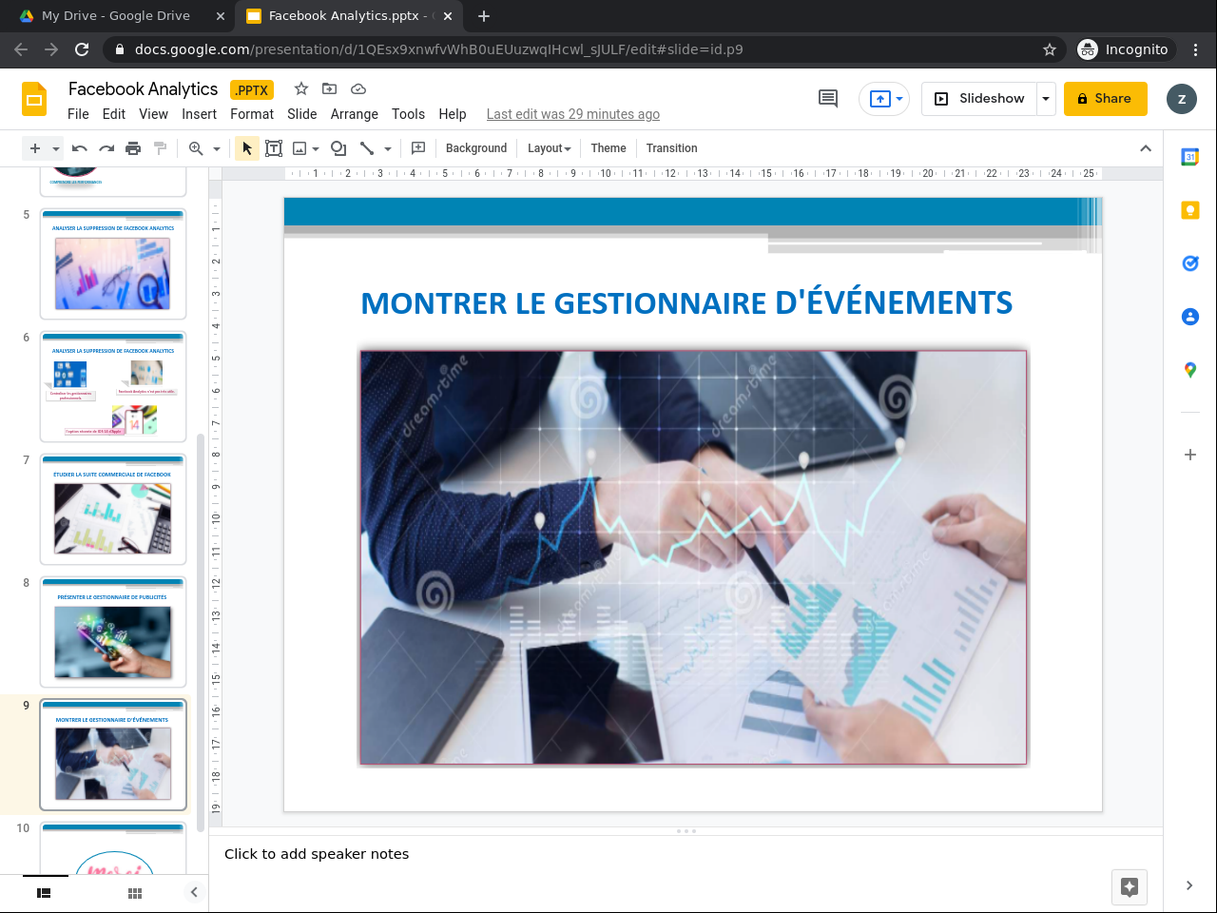
Task: Open Google Calendar side panel icon
Action: tap(1189, 157)
